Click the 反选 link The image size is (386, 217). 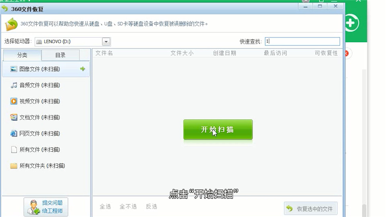click(151, 206)
